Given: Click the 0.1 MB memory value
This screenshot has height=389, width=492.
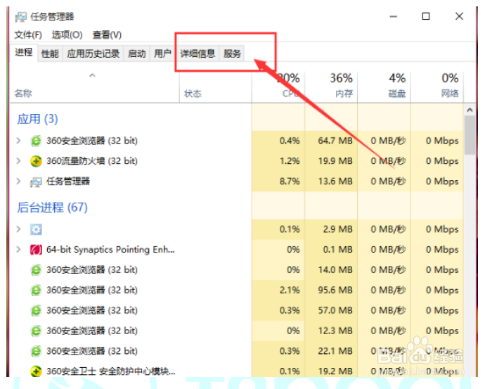Looking at the screenshot, I should [337, 250].
